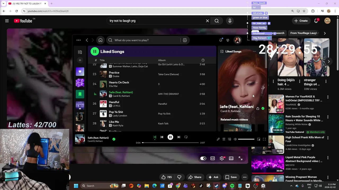Select Pop Ya Shit track row
This screenshot has height=190, width=339.
point(152,113)
